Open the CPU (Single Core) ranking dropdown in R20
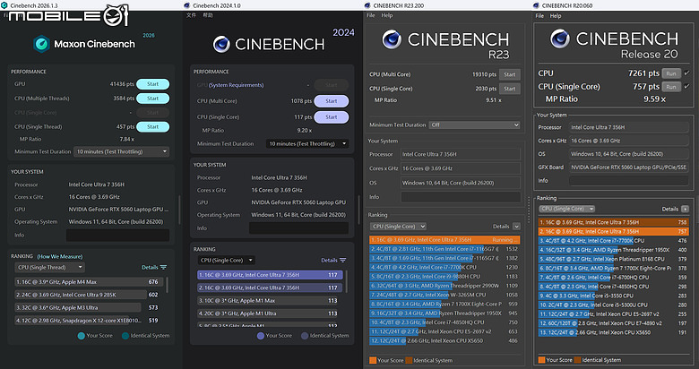 coord(566,209)
